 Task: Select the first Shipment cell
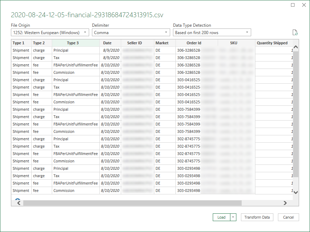coord(21,50)
